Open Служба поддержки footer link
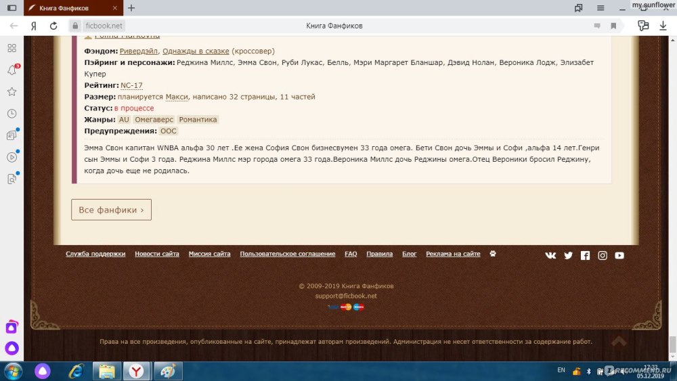The image size is (677, 381). point(95,254)
